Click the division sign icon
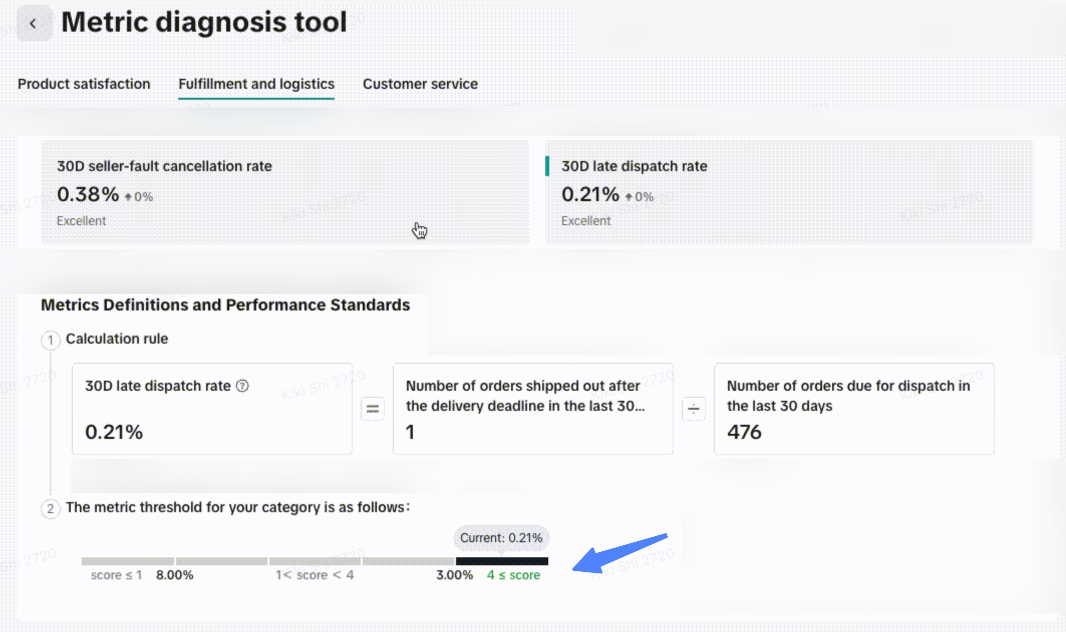1066x632 pixels. coord(693,409)
